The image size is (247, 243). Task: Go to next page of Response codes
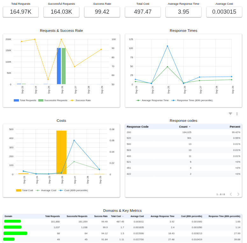point(238,194)
